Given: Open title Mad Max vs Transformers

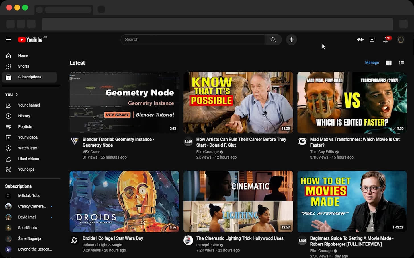Looking at the screenshot, I should click(355, 142).
